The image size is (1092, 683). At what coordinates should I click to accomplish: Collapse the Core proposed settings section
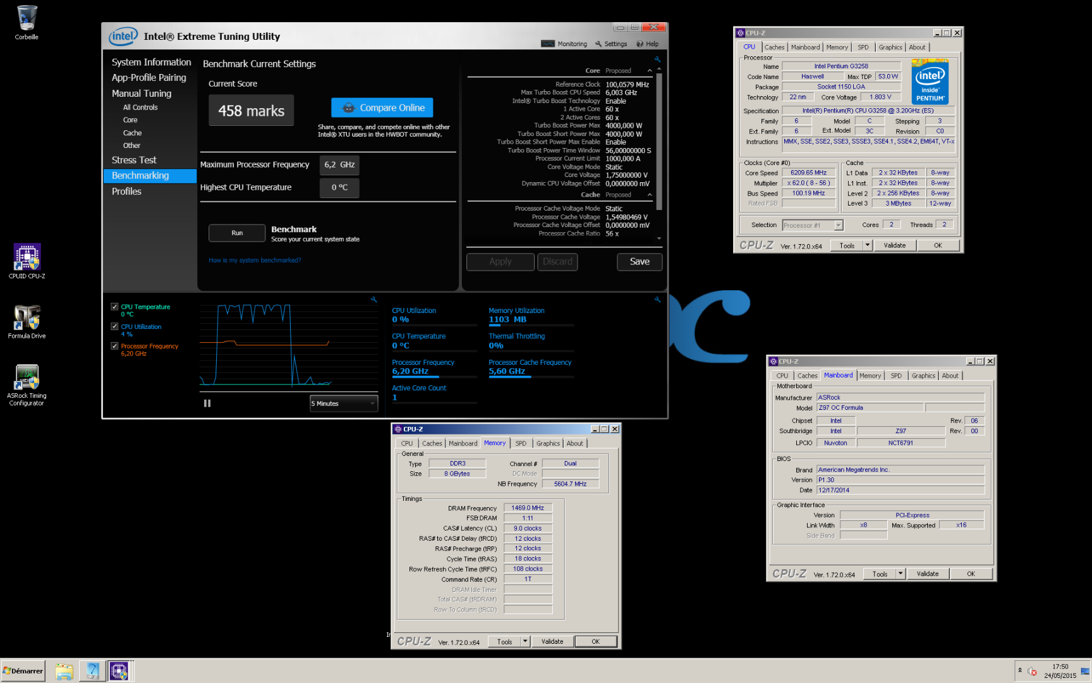(650, 71)
